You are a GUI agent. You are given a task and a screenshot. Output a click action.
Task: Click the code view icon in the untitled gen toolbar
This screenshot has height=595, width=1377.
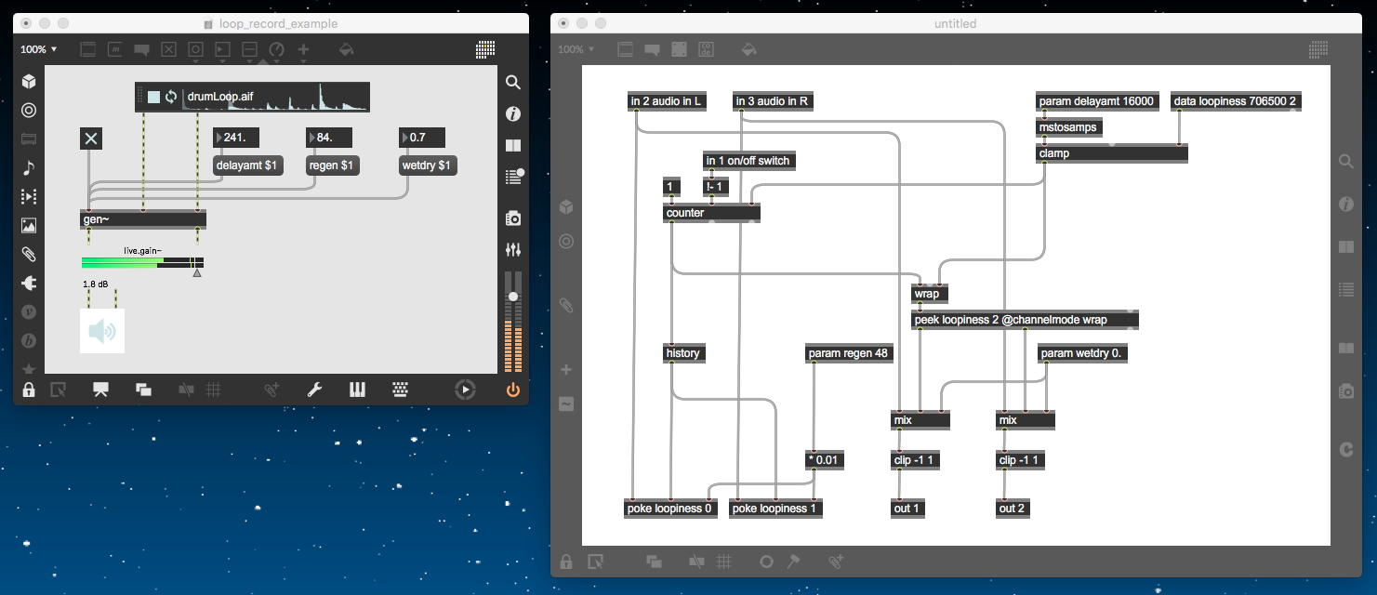point(706,49)
